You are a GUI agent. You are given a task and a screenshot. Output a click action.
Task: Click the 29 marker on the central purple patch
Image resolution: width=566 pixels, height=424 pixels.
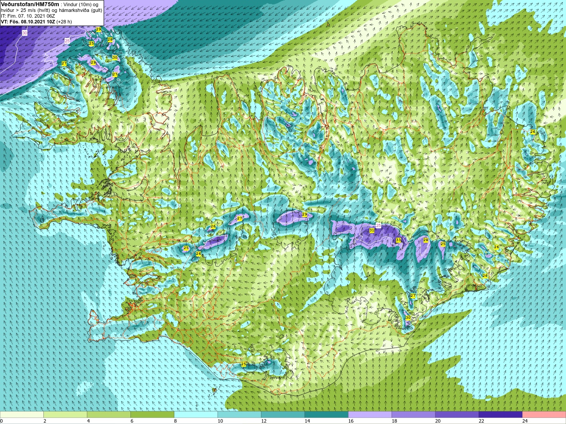[305, 215]
